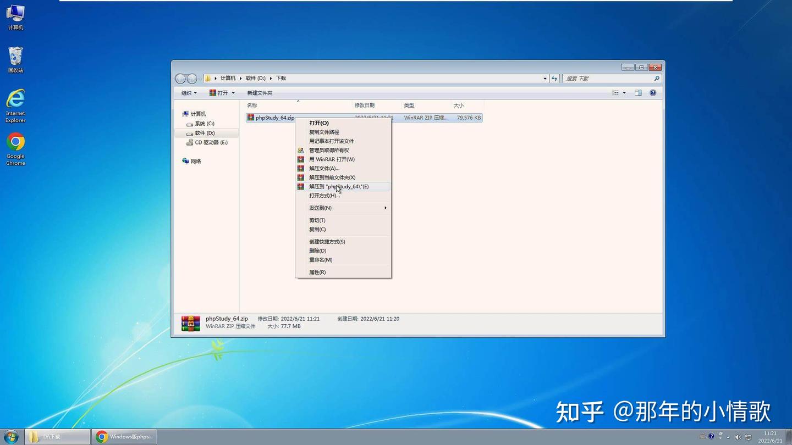Select the Internet Explorer desktop icon
Image resolution: width=792 pixels, height=445 pixels.
(x=15, y=105)
